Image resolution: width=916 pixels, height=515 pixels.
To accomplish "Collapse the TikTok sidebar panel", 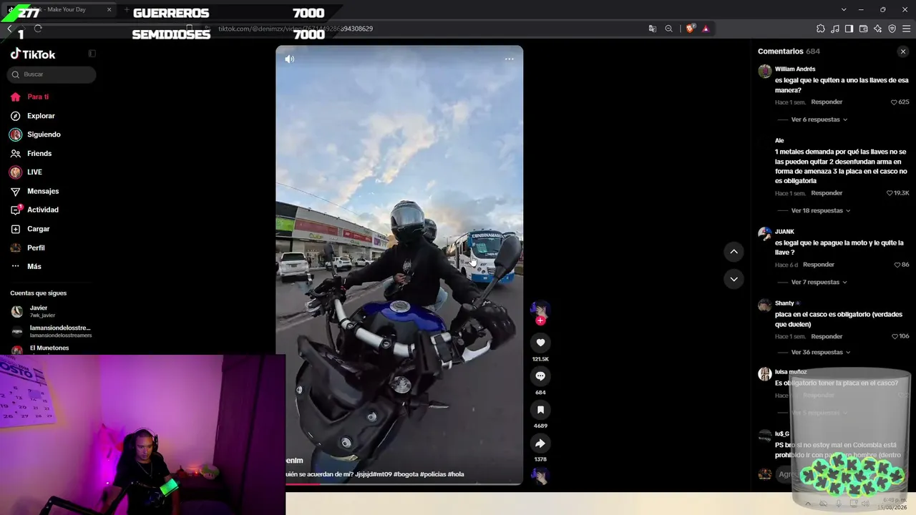I will pos(92,54).
